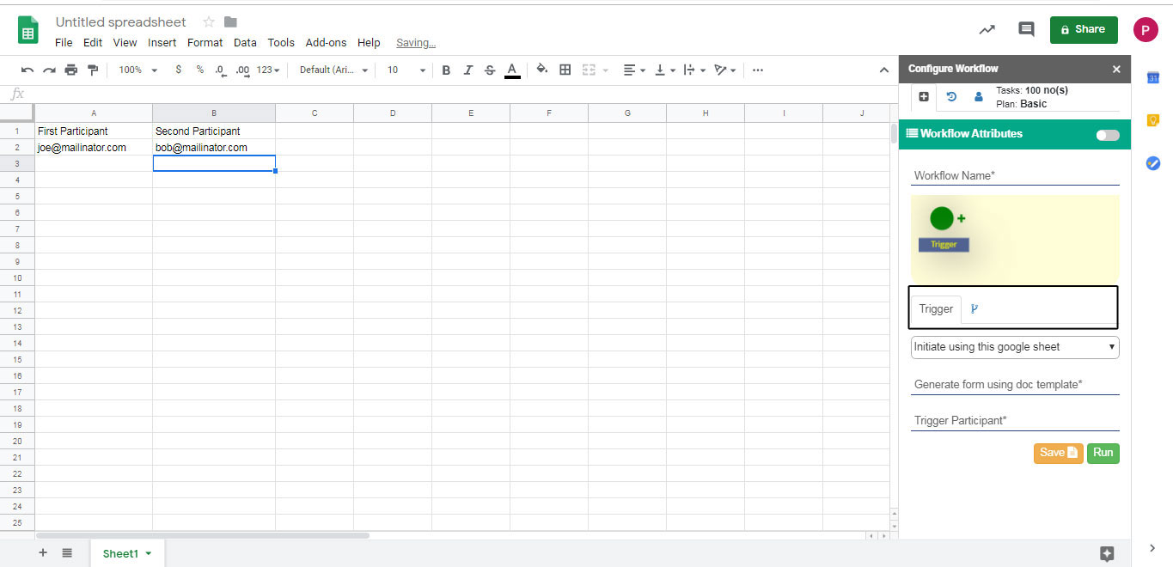Open vertical align dropdown
Screen dimensions: 1173x567
665,70
